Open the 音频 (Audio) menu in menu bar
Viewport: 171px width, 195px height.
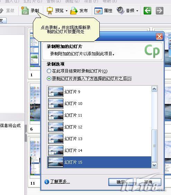click(x=54, y=1)
